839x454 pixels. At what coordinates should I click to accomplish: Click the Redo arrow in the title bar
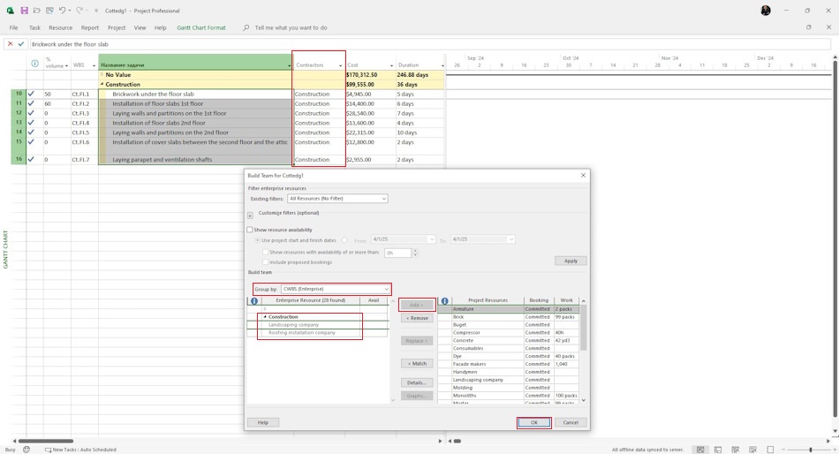coord(79,11)
